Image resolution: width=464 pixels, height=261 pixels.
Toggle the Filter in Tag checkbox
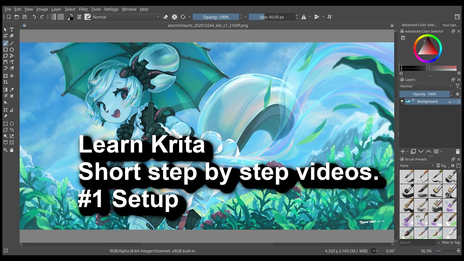point(439,243)
